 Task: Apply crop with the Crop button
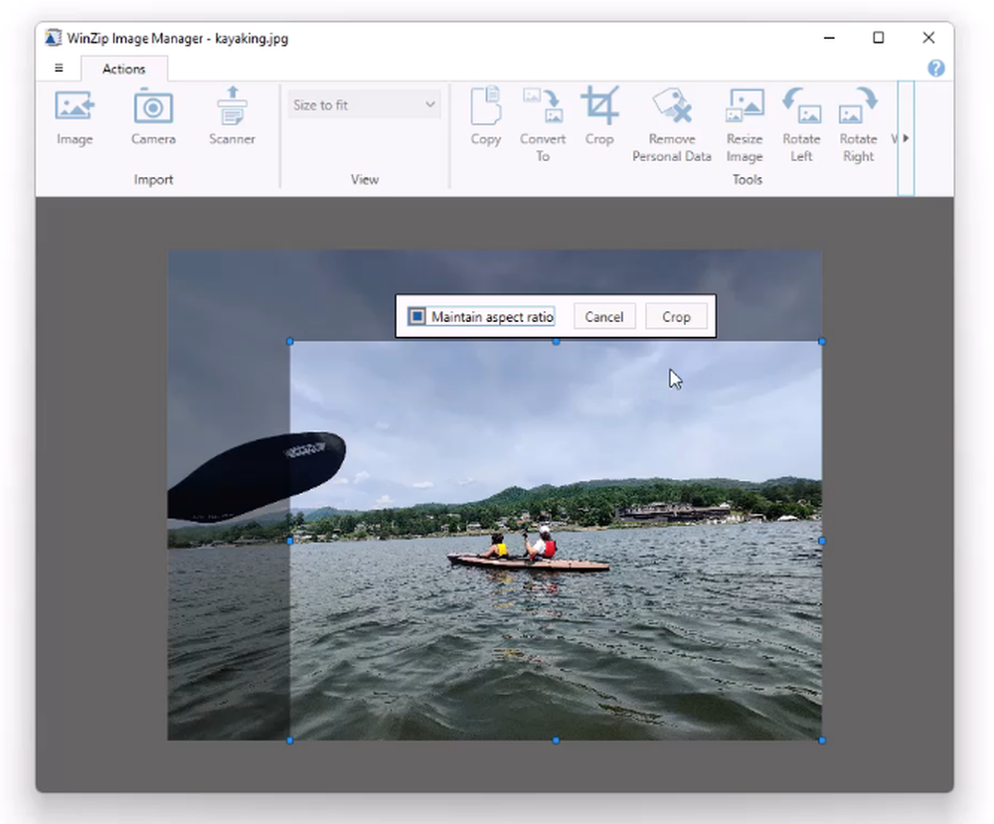[676, 316]
